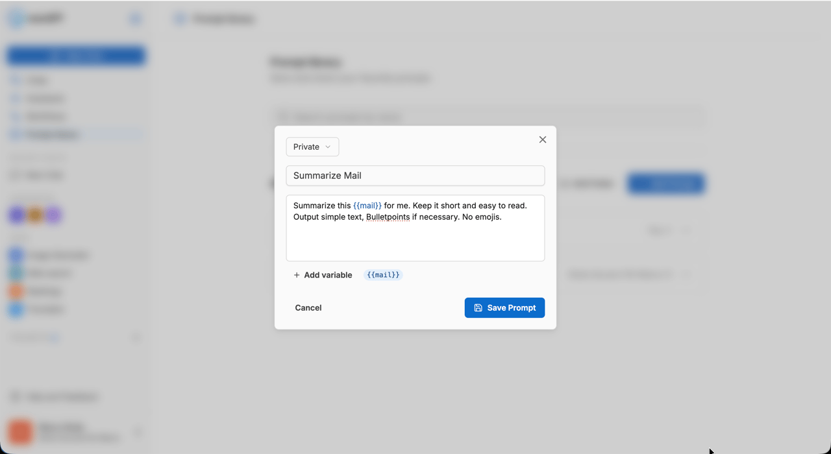831x454 pixels.
Task: Click the Add variable button
Action: pos(323,275)
